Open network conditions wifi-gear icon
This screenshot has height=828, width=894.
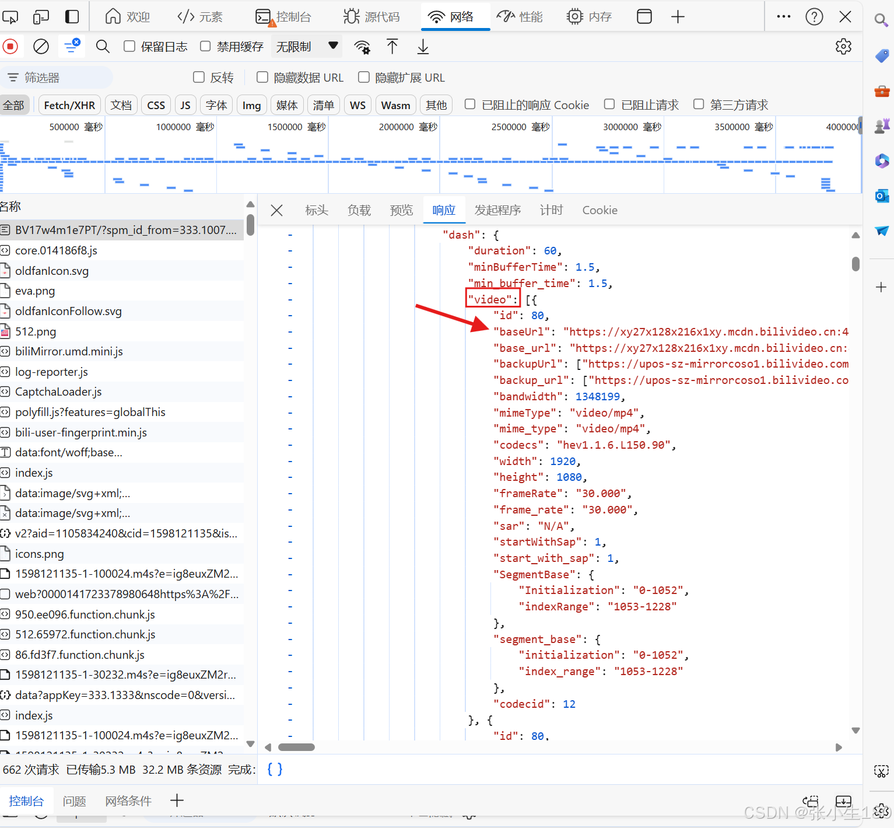pyautogui.click(x=362, y=47)
